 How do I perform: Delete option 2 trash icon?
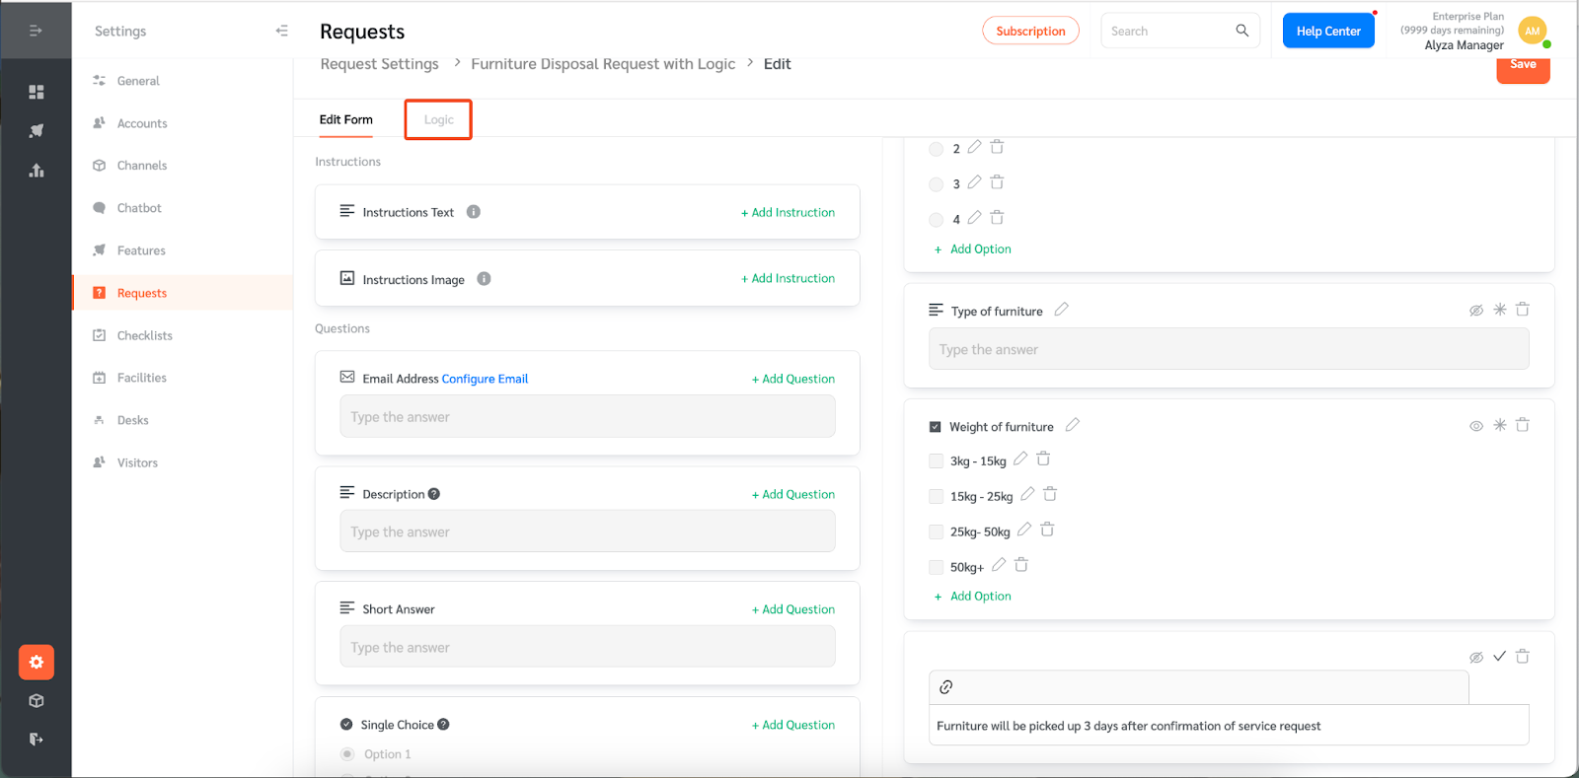997,147
